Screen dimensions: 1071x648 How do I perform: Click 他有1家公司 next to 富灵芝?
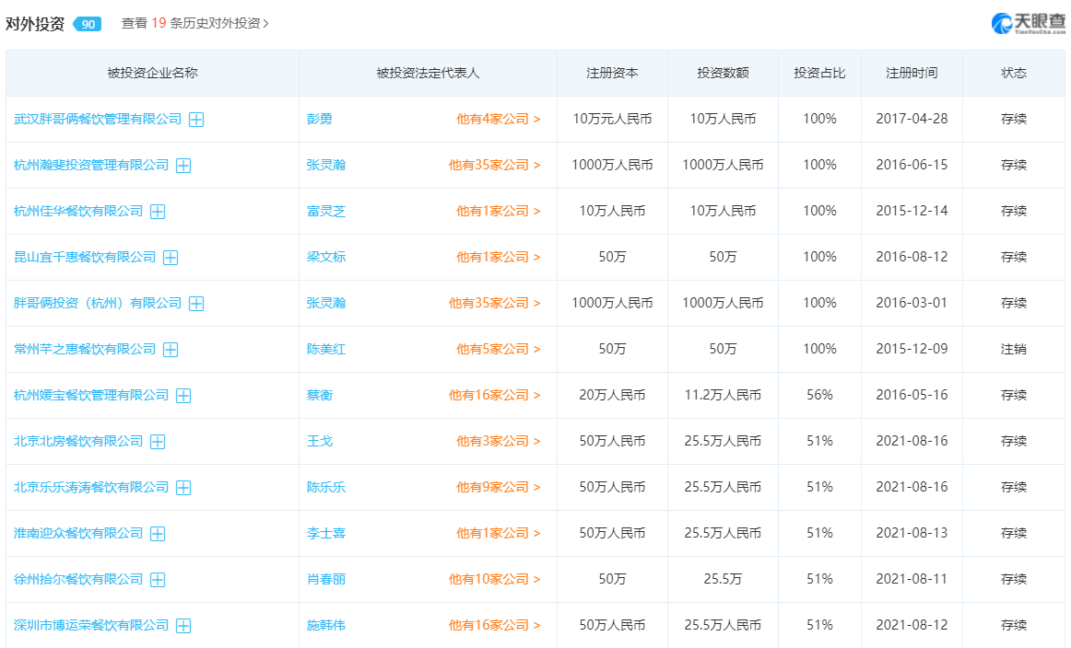click(499, 211)
